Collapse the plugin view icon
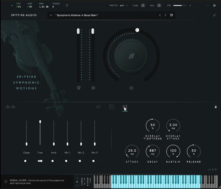 214,15
